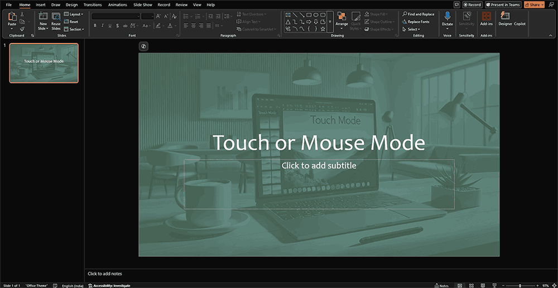Open the font size combo box
558x288 pixels.
(147, 16)
